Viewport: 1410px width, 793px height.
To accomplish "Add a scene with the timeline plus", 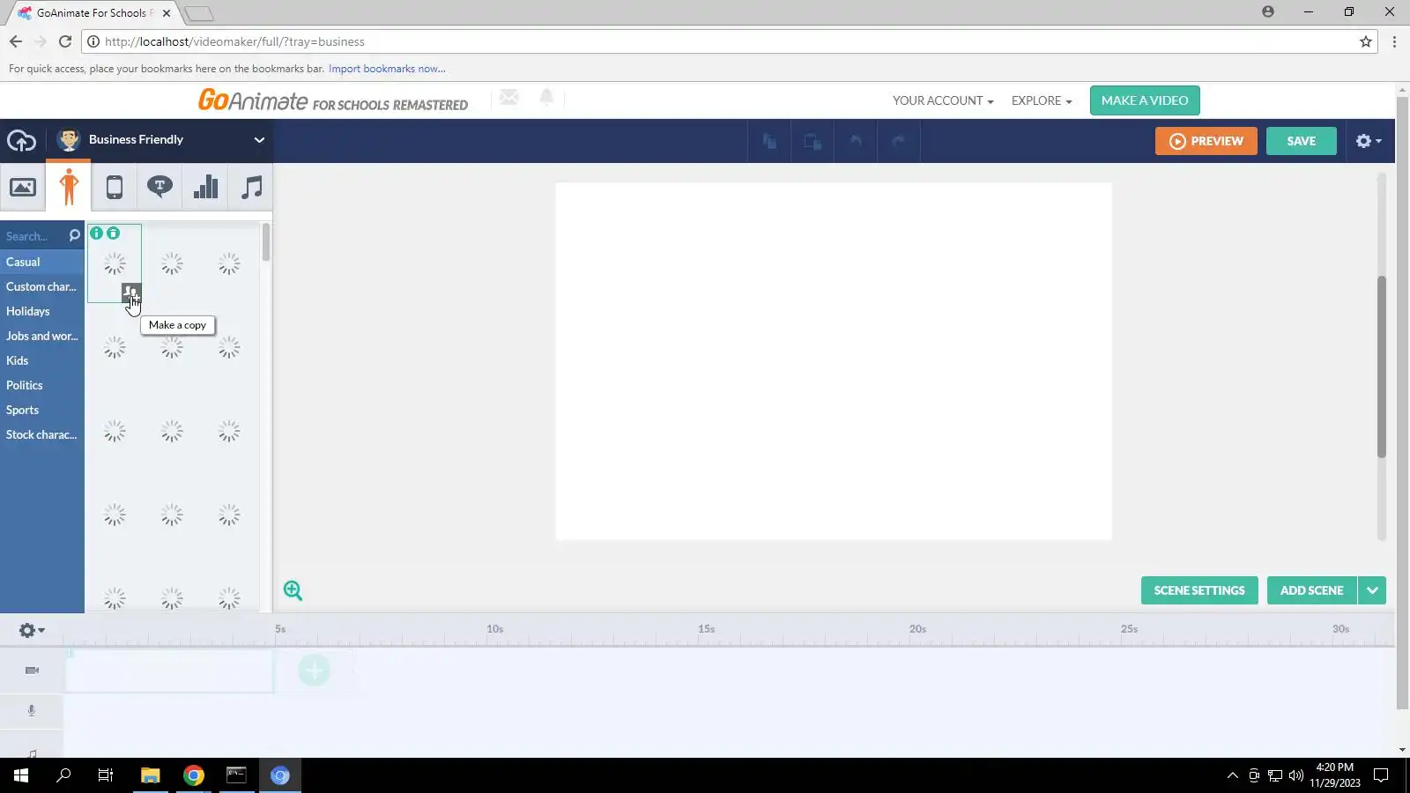I will [314, 671].
